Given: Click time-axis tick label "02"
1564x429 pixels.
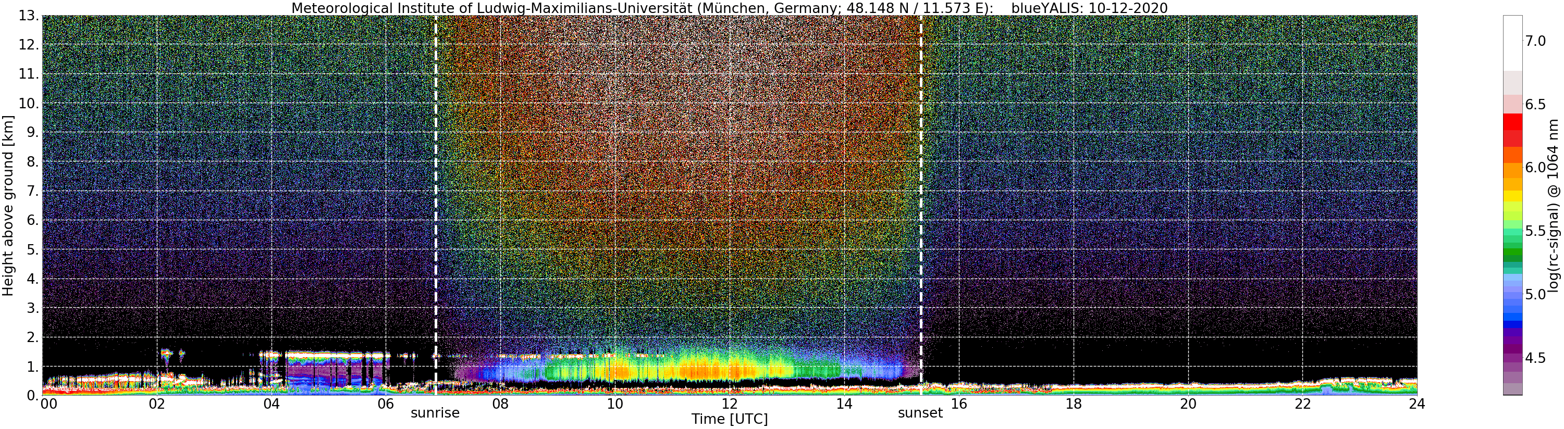Looking at the screenshot, I should pos(157,404).
